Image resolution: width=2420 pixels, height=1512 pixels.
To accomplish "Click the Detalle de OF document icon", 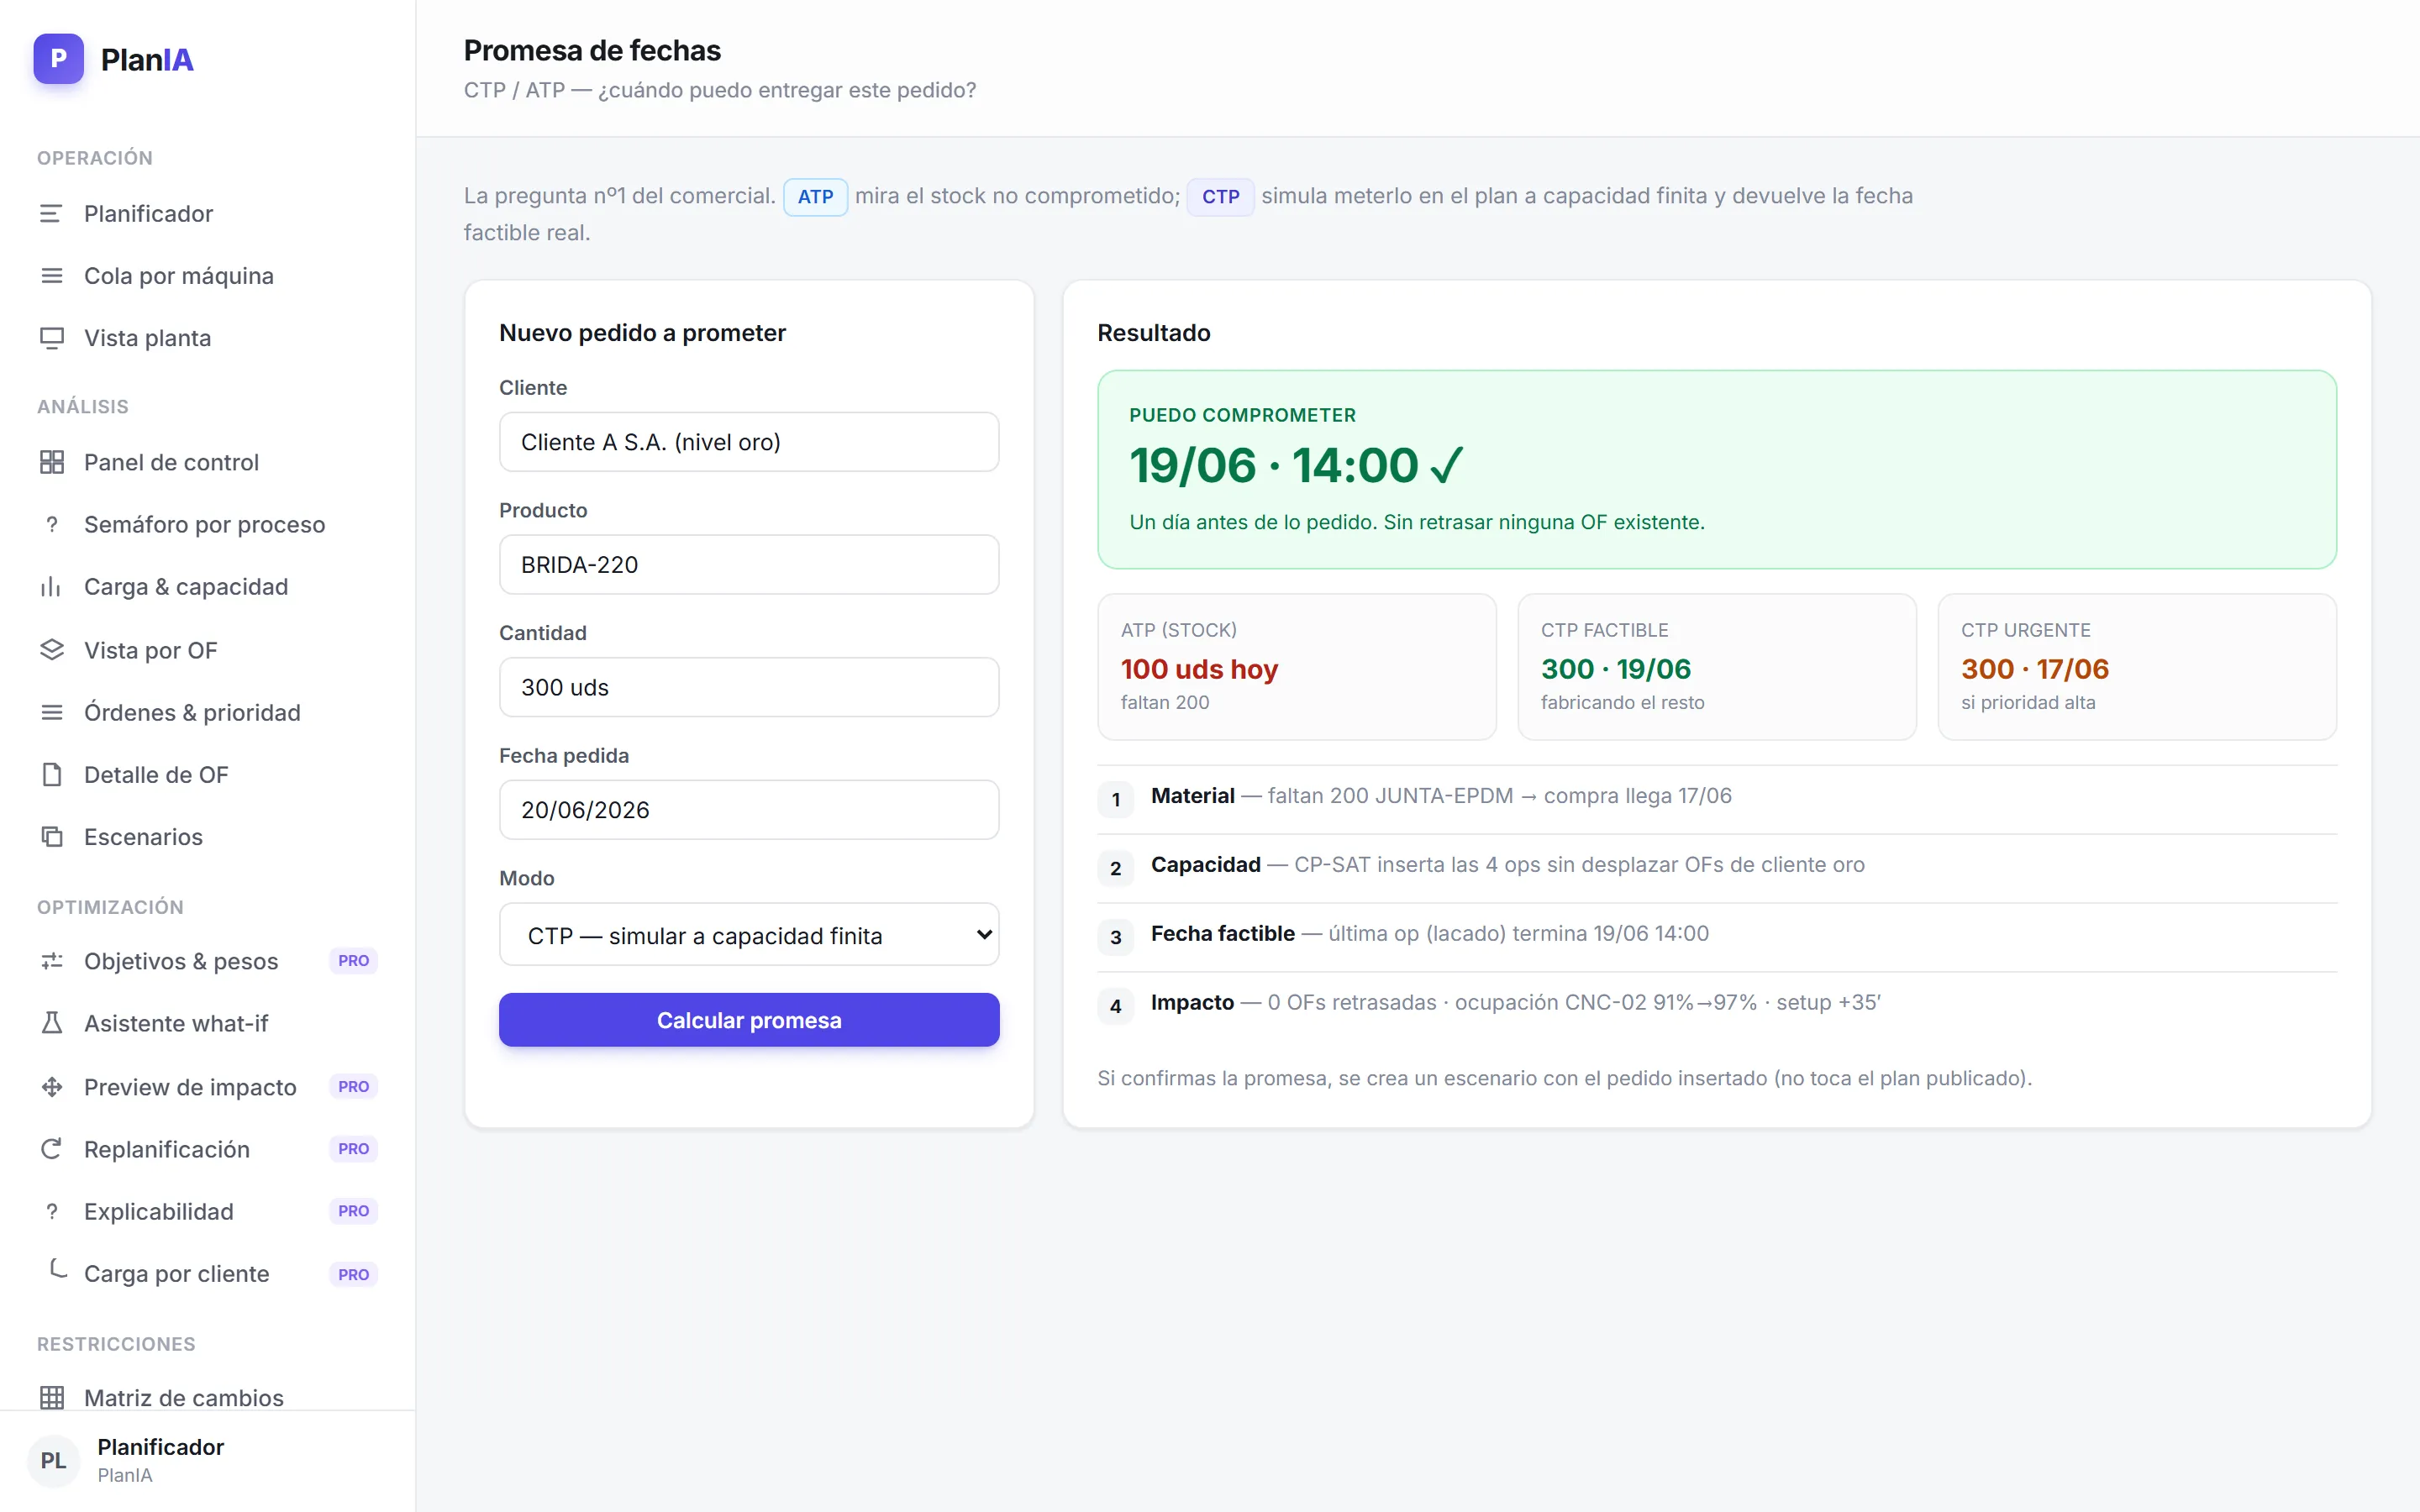I will click(x=51, y=775).
